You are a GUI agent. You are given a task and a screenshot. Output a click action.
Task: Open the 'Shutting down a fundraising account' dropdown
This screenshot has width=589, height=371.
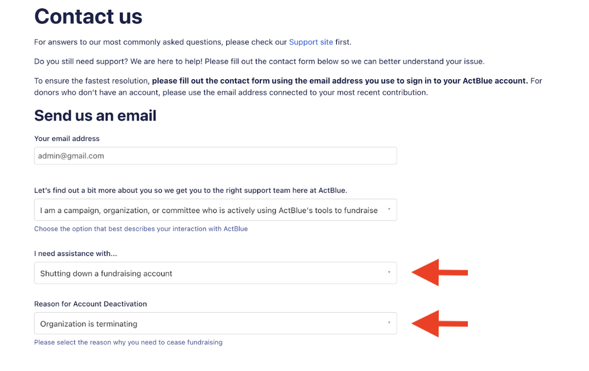[209, 274]
